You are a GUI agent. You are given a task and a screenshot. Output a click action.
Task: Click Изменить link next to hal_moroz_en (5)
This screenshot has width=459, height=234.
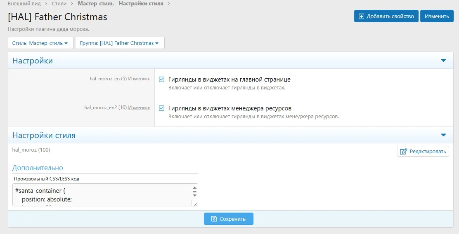[x=139, y=79]
